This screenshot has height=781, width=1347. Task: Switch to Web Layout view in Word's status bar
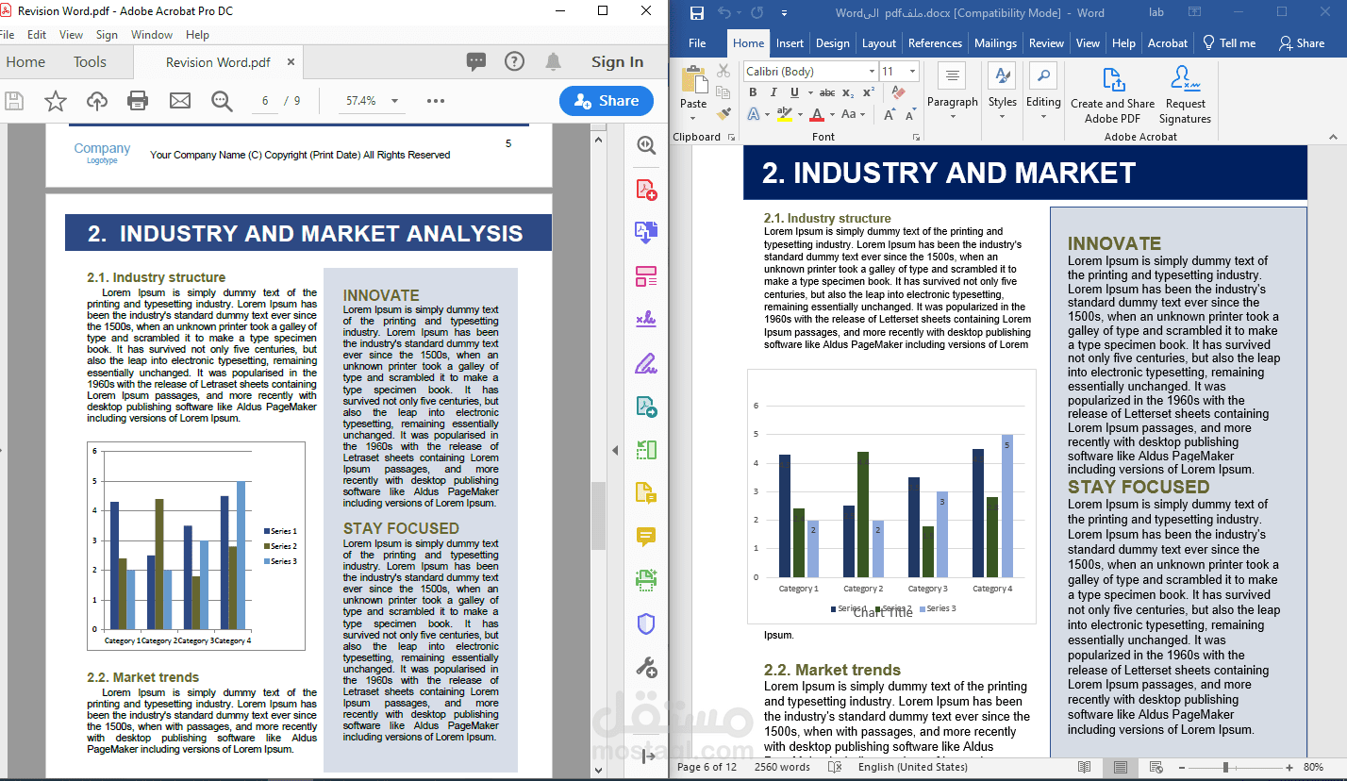point(1156,768)
